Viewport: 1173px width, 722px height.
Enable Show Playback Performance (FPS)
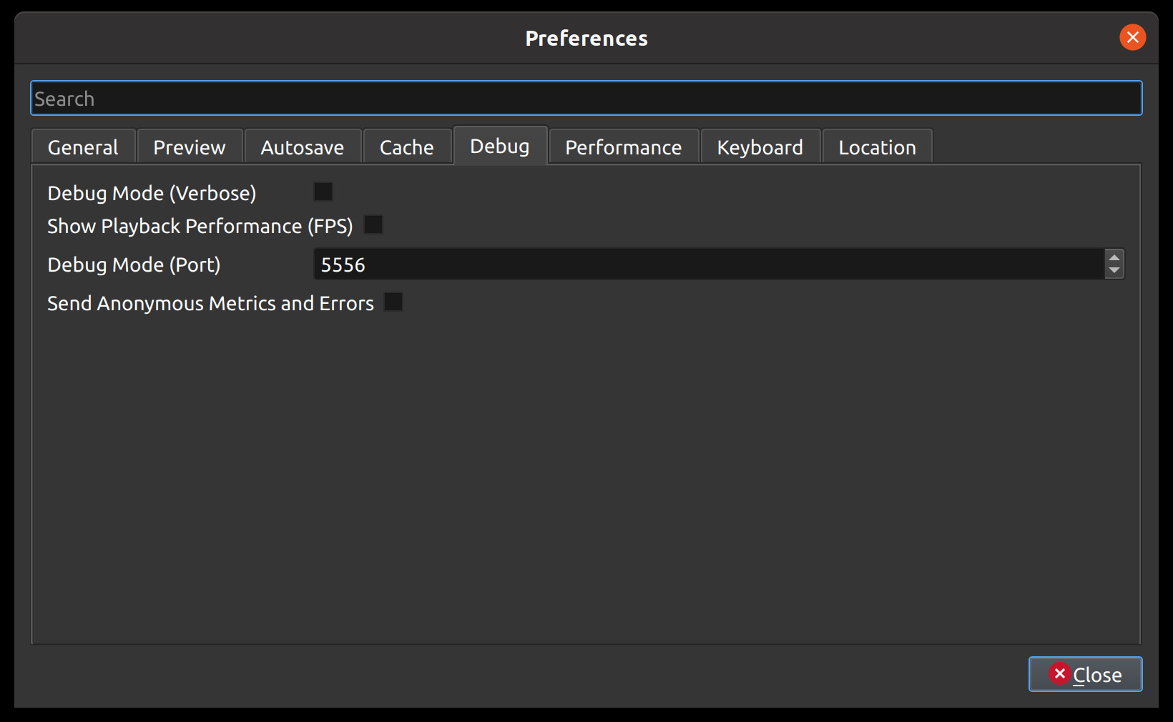click(373, 224)
